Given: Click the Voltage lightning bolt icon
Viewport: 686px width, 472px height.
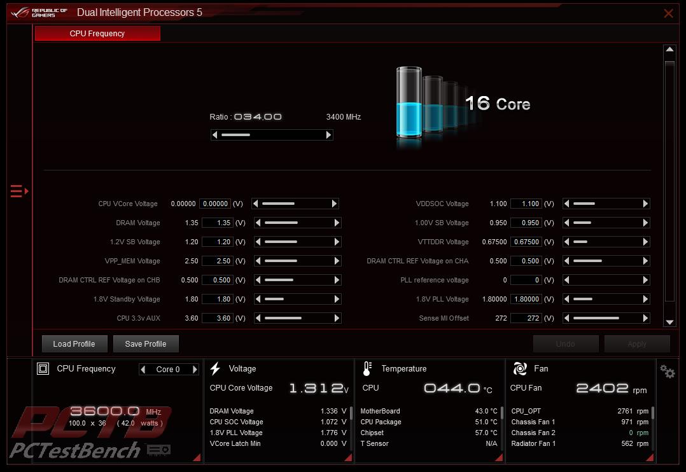Looking at the screenshot, I should [x=215, y=369].
